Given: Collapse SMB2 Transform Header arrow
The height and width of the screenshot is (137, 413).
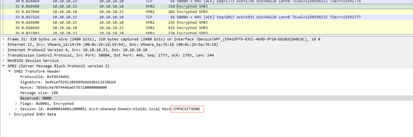Looking at the screenshot, I should pyautogui.click(x=10, y=71).
